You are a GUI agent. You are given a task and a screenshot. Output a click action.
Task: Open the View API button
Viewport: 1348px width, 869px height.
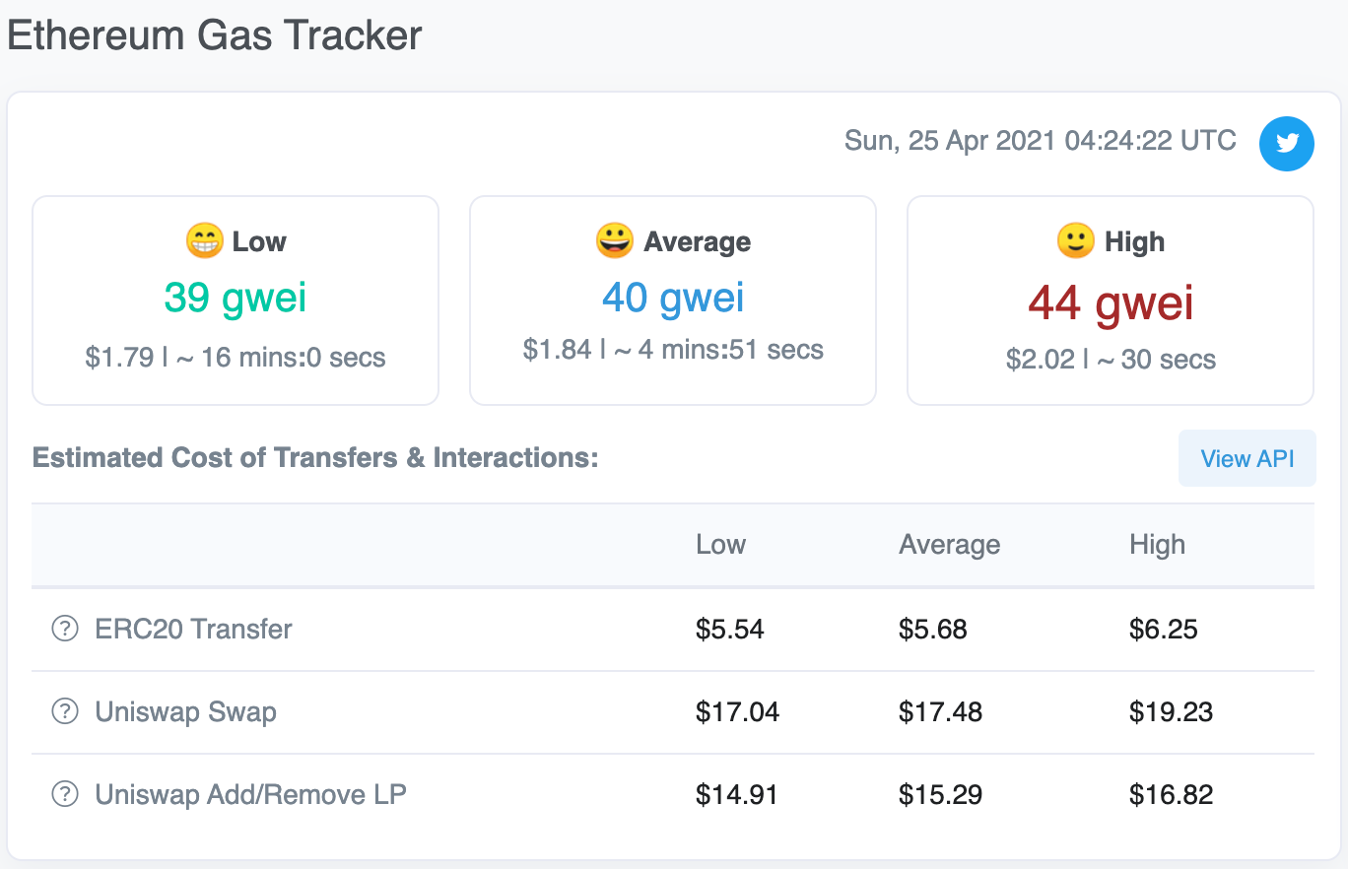(x=1247, y=458)
